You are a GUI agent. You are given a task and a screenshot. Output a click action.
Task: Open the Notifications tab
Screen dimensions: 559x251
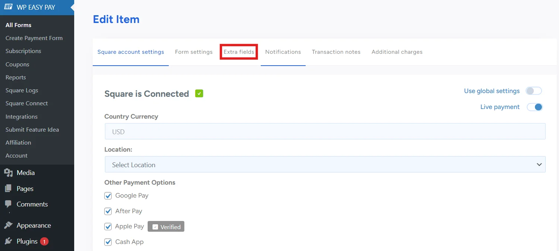pos(283,52)
